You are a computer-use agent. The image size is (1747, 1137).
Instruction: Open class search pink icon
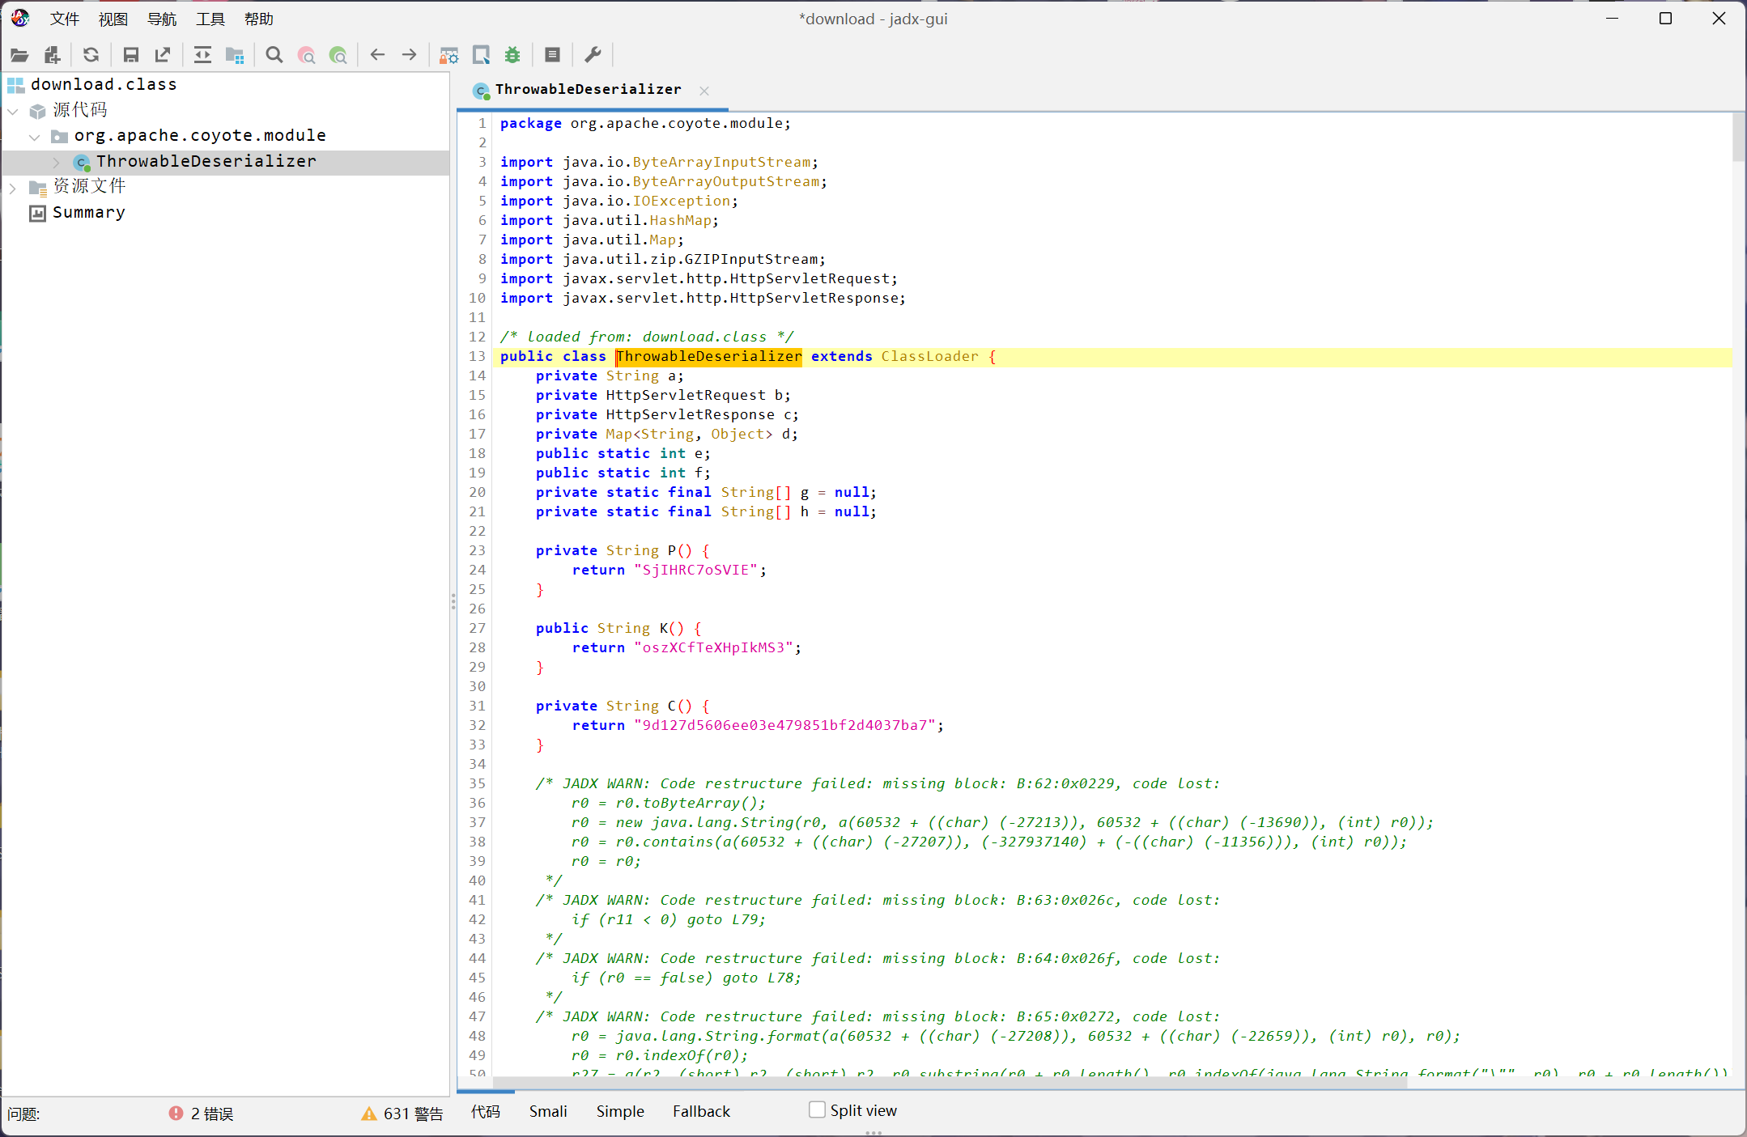[306, 55]
